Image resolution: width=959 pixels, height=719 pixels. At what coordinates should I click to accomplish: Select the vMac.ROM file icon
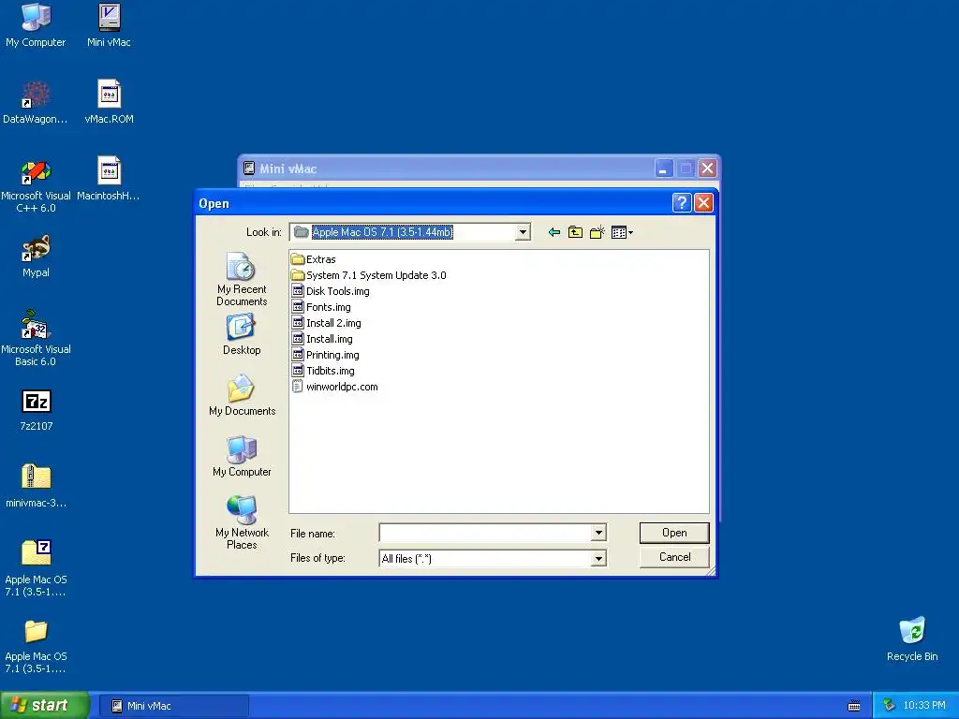(x=109, y=101)
